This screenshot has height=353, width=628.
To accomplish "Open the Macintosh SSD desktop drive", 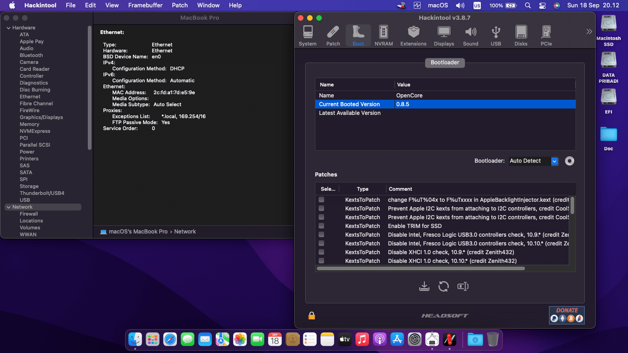I will (x=609, y=31).
